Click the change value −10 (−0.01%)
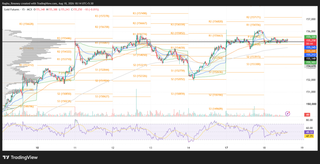 coord(91,9)
